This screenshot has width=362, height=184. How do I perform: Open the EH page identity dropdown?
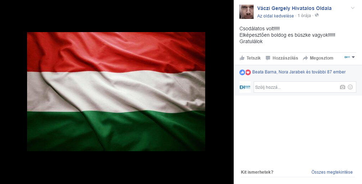tap(350, 57)
